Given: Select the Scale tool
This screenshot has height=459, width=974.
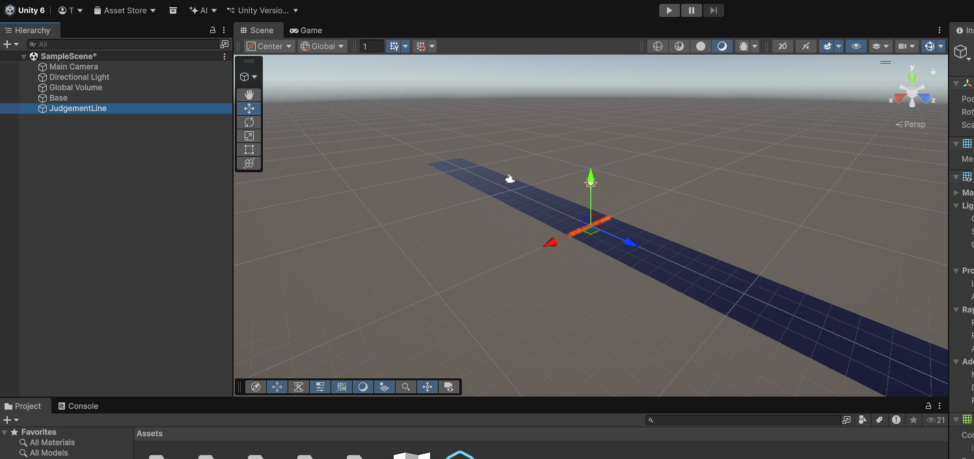Looking at the screenshot, I should (x=249, y=136).
